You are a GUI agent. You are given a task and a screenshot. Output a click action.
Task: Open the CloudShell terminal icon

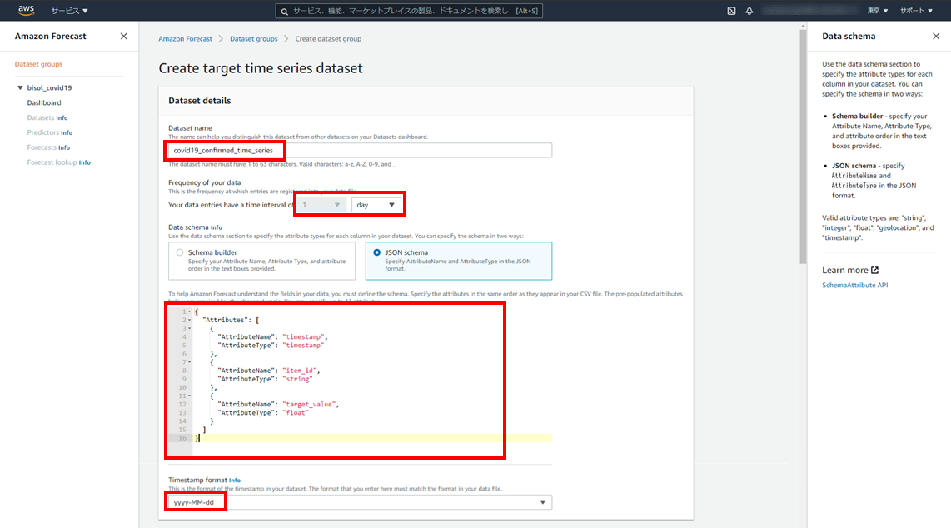[731, 11]
